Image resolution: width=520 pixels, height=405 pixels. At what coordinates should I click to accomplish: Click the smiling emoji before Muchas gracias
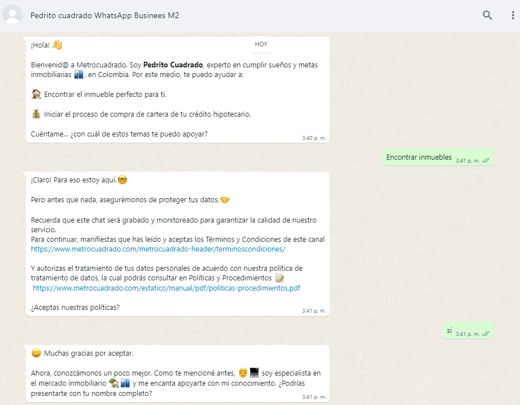pyautogui.click(x=36, y=353)
